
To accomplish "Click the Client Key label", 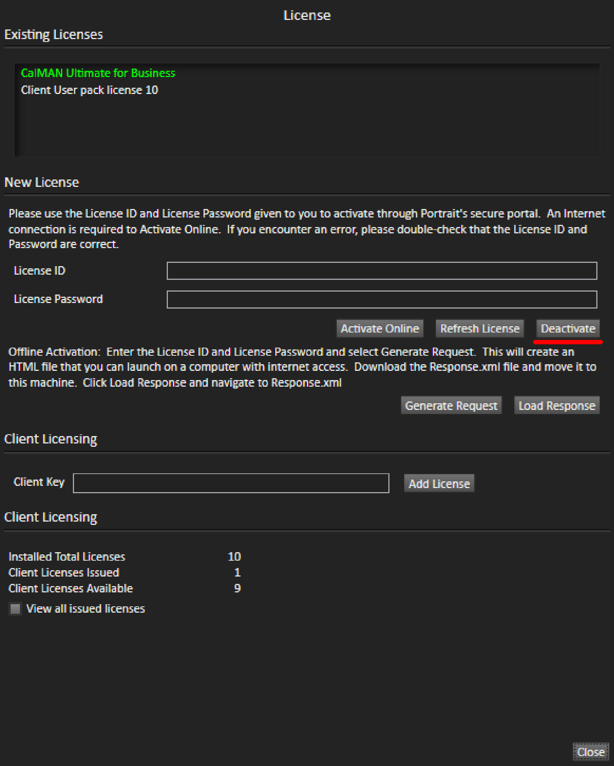I will (39, 482).
